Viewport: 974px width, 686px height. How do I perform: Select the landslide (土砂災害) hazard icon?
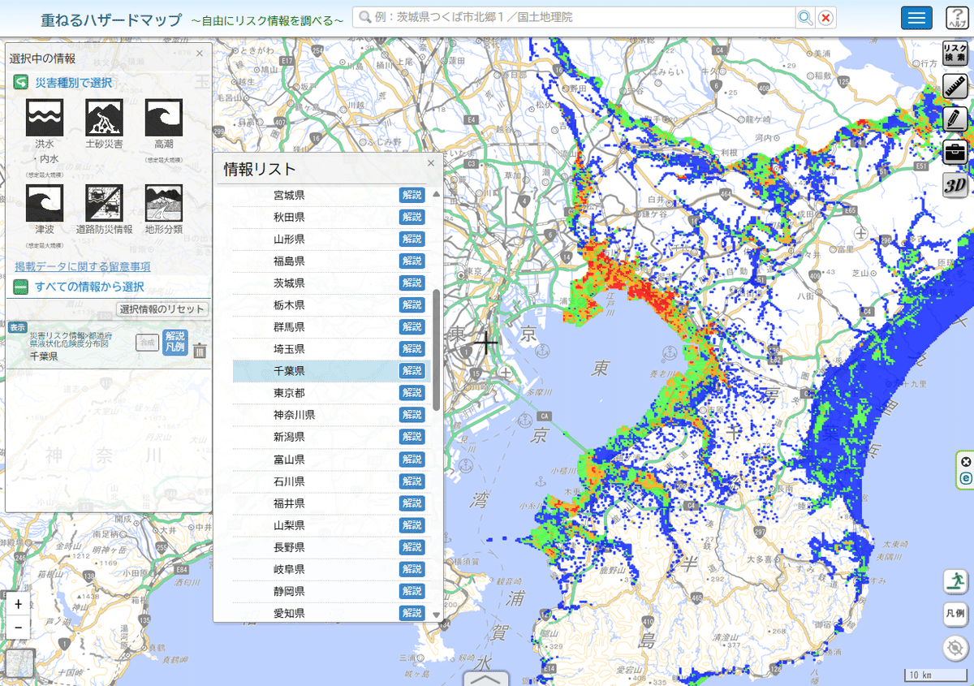pos(104,118)
